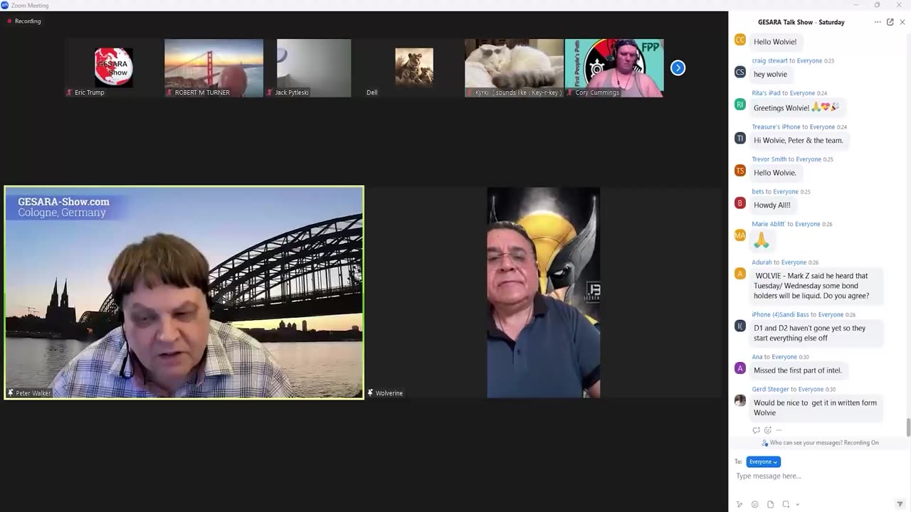Viewport: 911px width, 512px height.
Task: Click 'Missed the first part of intel.' message
Action: point(798,370)
